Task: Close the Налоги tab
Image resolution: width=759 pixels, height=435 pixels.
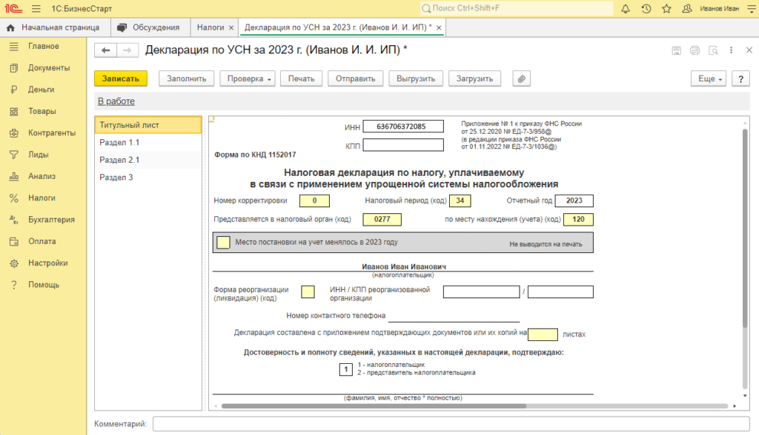Action: tap(231, 28)
